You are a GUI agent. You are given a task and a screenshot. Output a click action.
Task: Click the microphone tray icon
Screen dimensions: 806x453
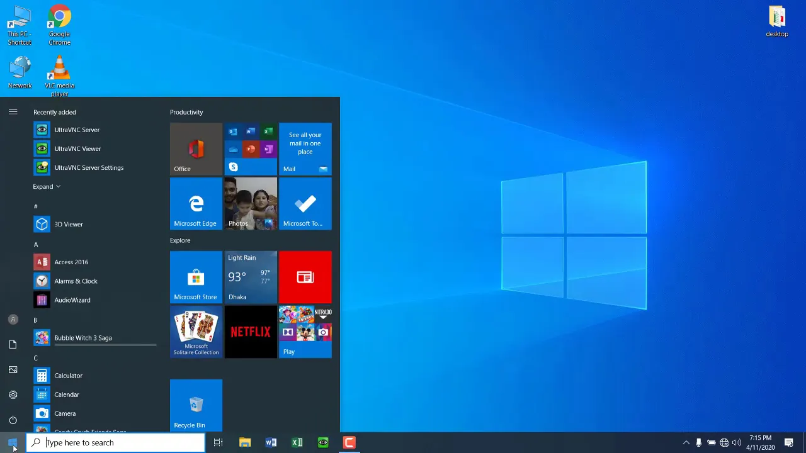pyautogui.click(x=698, y=442)
